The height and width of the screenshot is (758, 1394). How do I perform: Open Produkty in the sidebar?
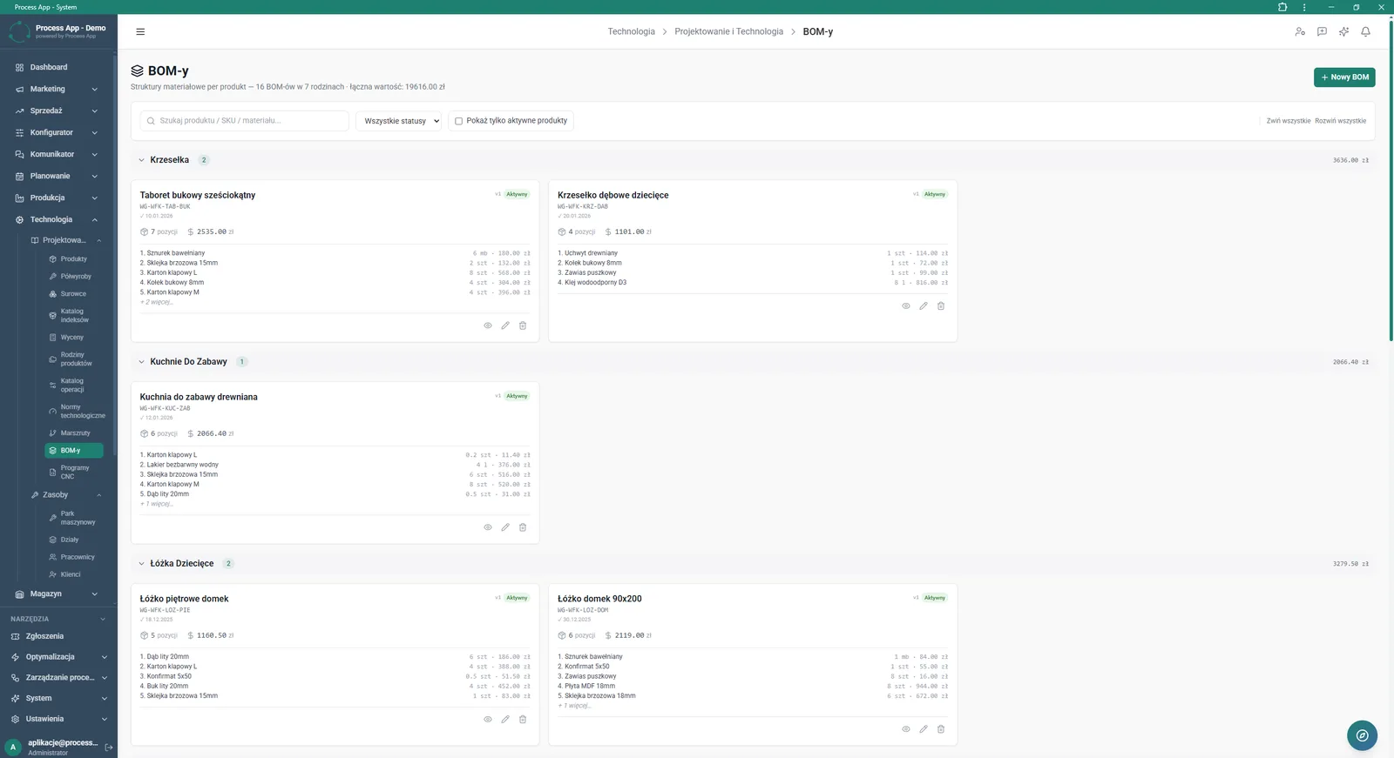coord(74,259)
